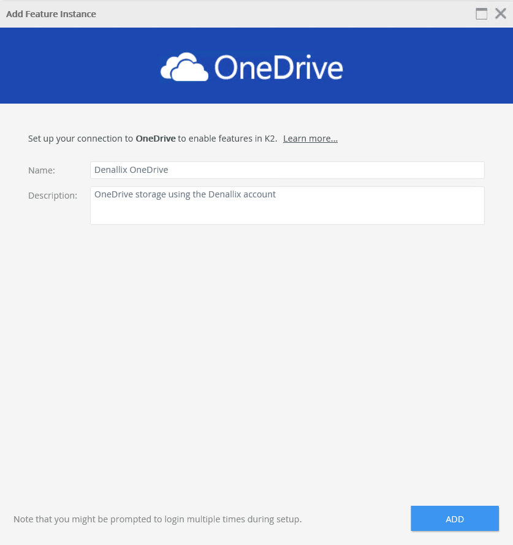
Task: Maximize the Add Feature Instance dialog
Action: pyautogui.click(x=481, y=14)
